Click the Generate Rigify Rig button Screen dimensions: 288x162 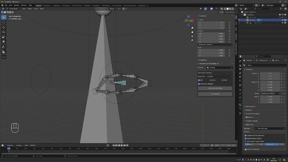point(215,88)
